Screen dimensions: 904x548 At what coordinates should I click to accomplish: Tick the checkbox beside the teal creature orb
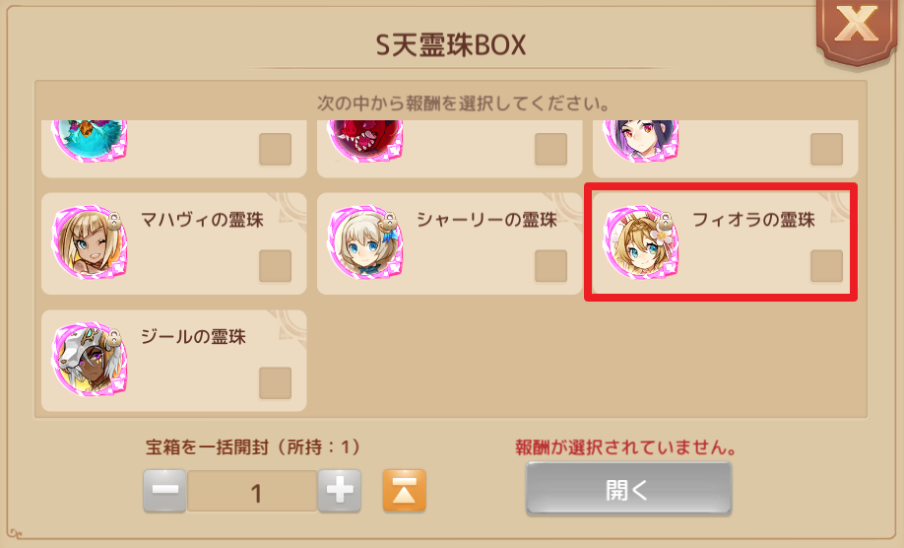click(275, 150)
